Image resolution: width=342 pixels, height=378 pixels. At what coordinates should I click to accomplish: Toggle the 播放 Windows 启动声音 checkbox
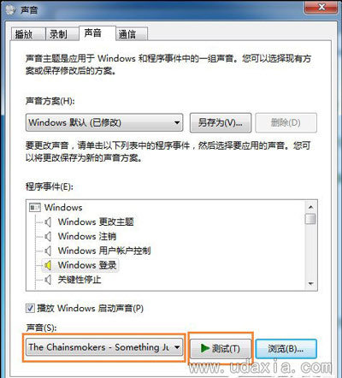point(30,308)
